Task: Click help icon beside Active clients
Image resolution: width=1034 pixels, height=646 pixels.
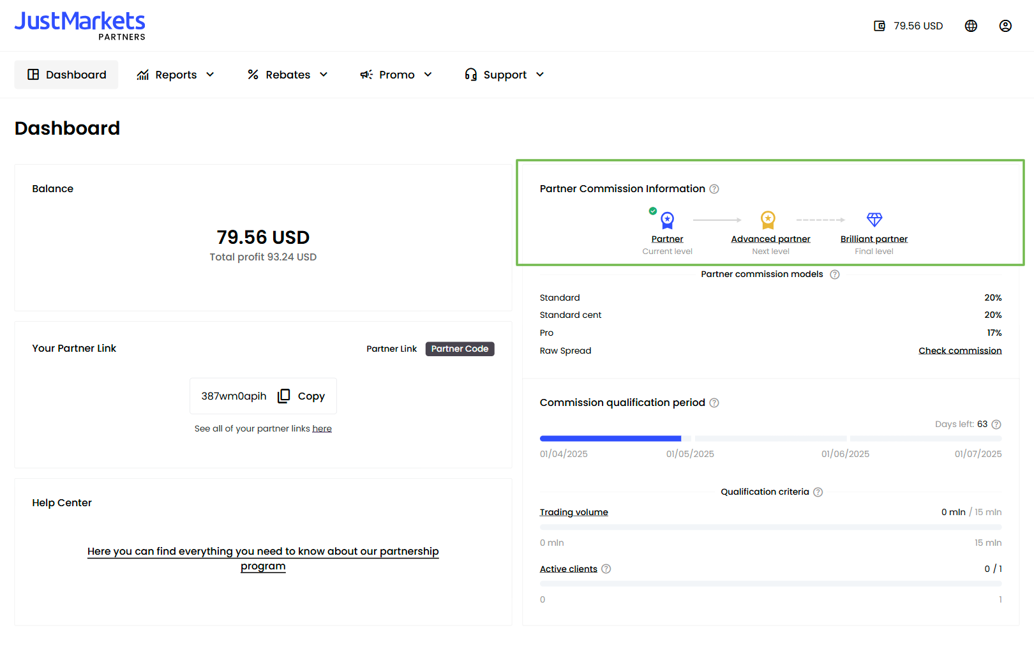Action: (606, 569)
